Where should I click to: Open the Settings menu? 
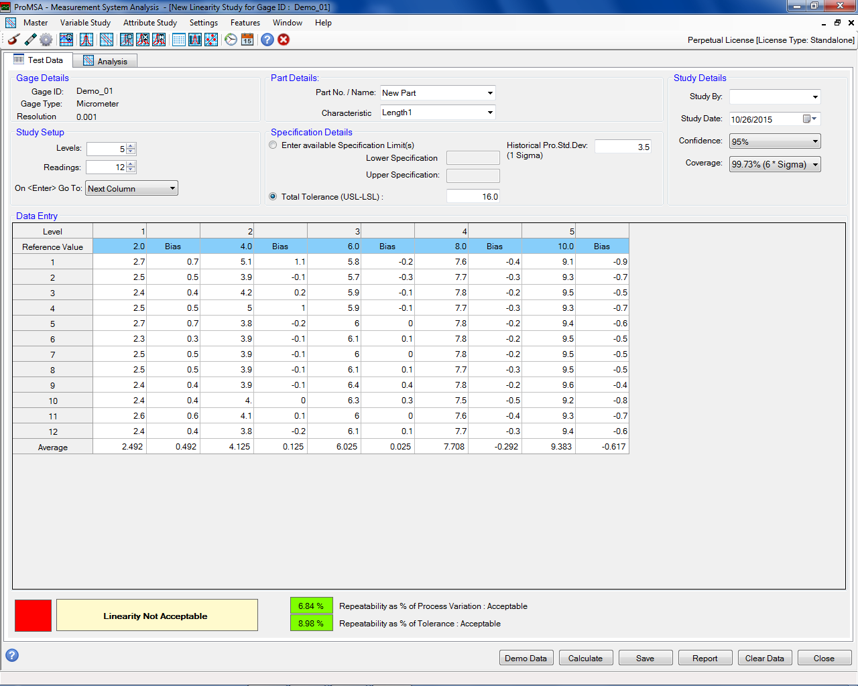click(x=204, y=23)
